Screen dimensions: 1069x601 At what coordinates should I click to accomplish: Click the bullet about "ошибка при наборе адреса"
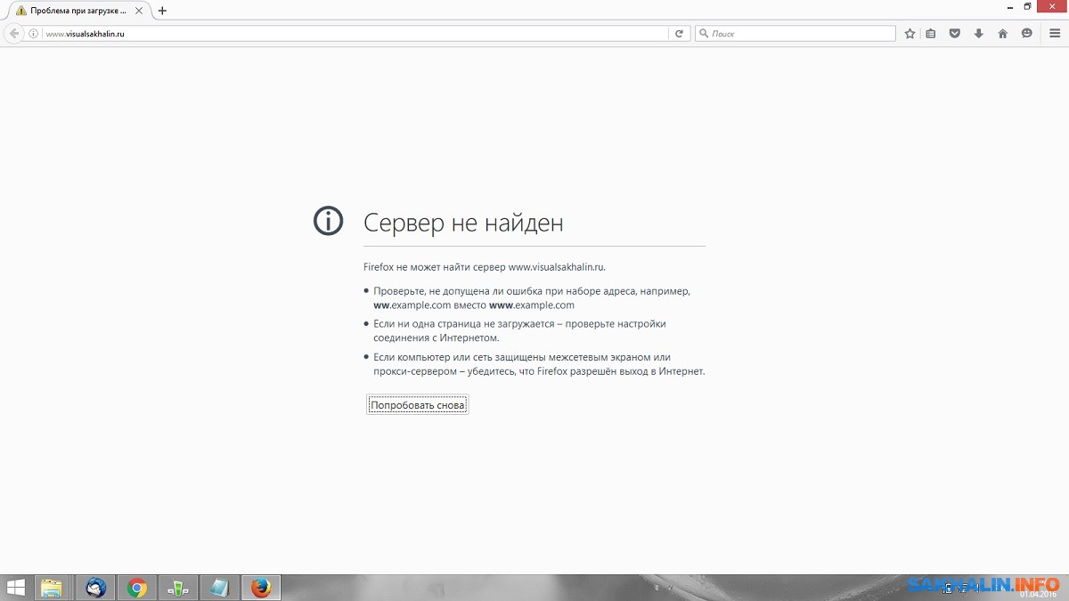pyautogui.click(x=532, y=297)
